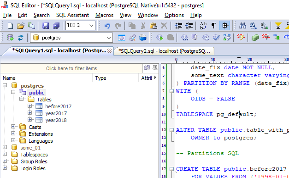
Task: Expand the Casts folder
Action: click(x=13, y=127)
